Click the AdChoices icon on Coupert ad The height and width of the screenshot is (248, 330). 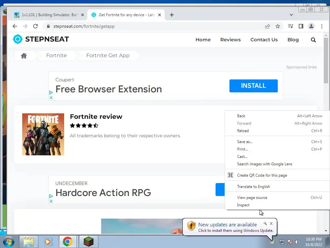coord(51,92)
